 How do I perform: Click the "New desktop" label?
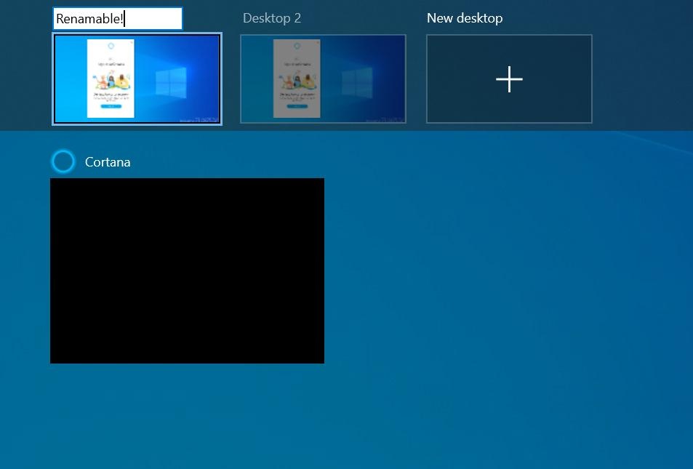point(465,18)
